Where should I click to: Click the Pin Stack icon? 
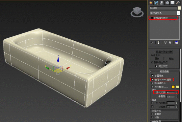click(152, 43)
